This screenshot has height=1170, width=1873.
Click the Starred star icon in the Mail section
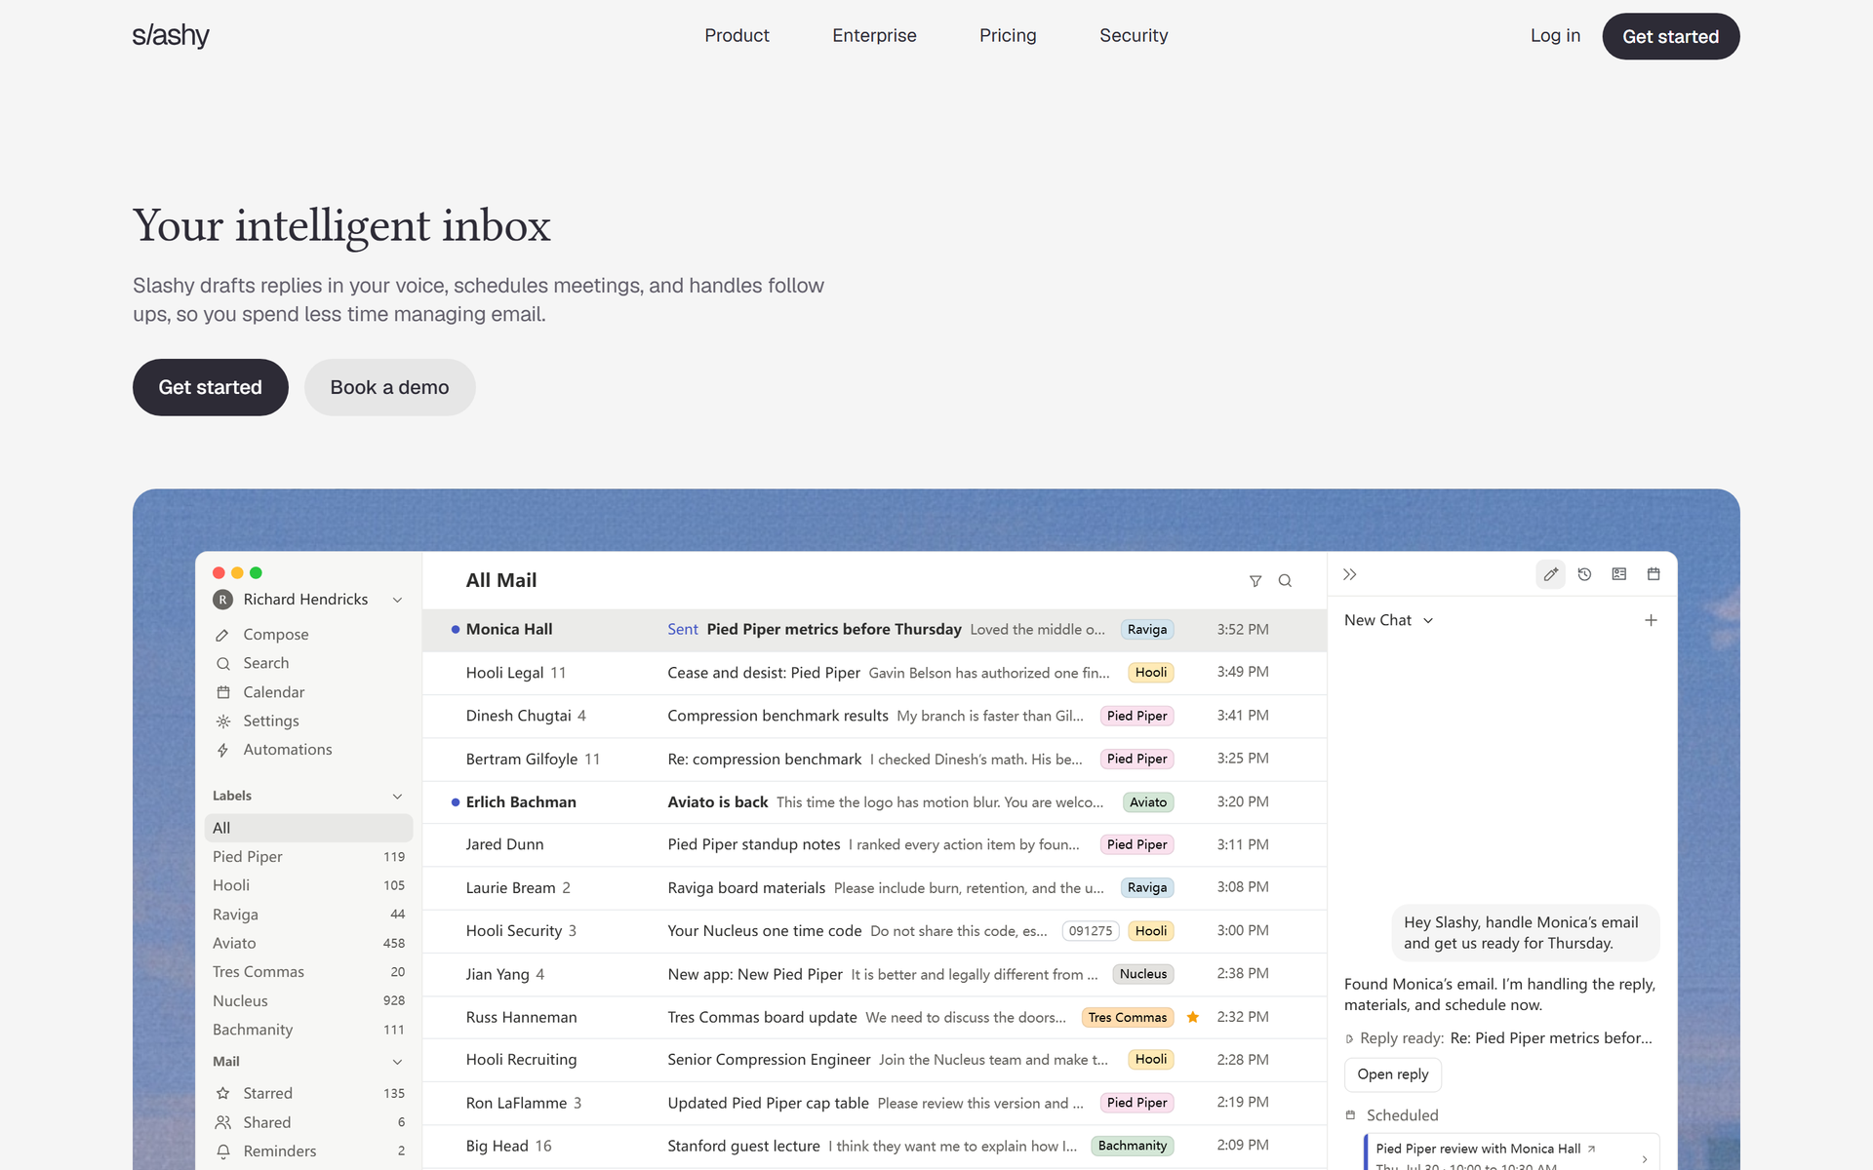(x=223, y=1094)
